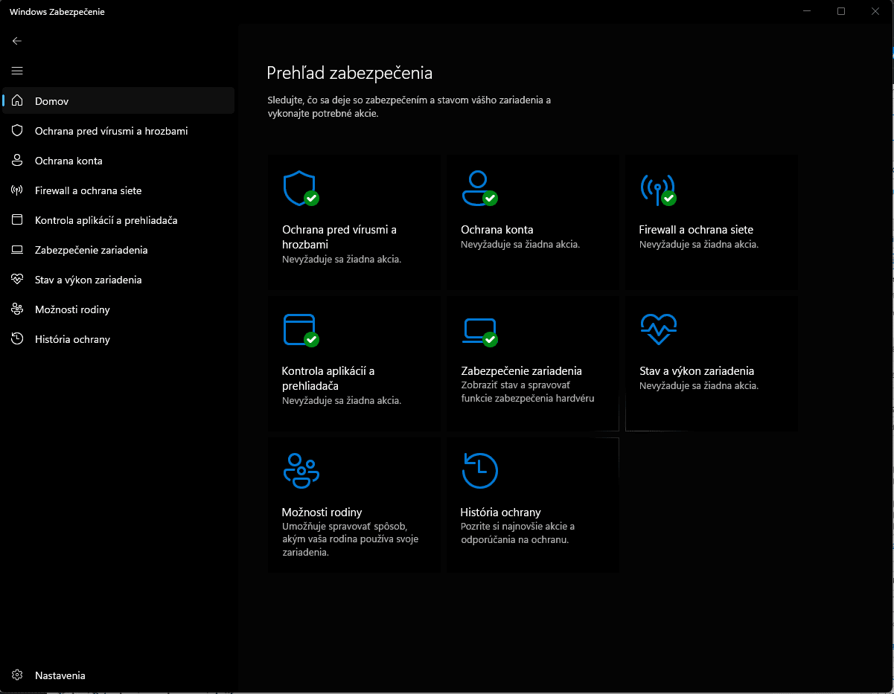Image resolution: width=894 pixels, height=694 pixels.
Task: Open Zabezpečenie zariadenia from the sidebar
Action: 91,250
